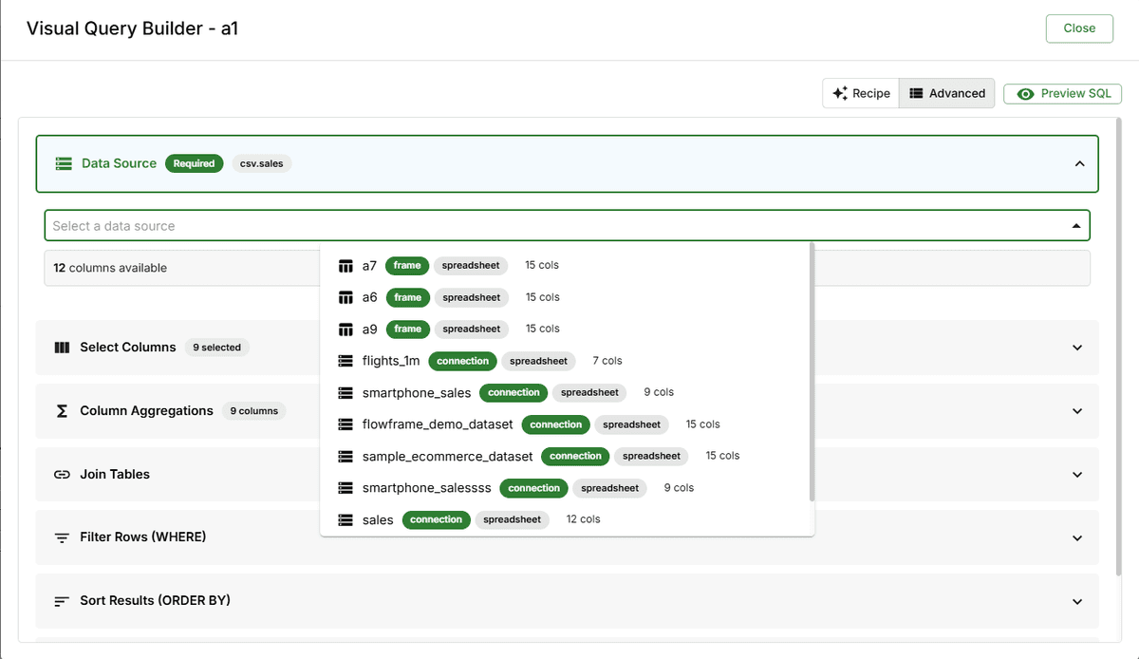Image resolution: width=1139 pixels, height=659 pixels.
Task: Switch to the Advanced tab
Action: click(x=946, y=93)
